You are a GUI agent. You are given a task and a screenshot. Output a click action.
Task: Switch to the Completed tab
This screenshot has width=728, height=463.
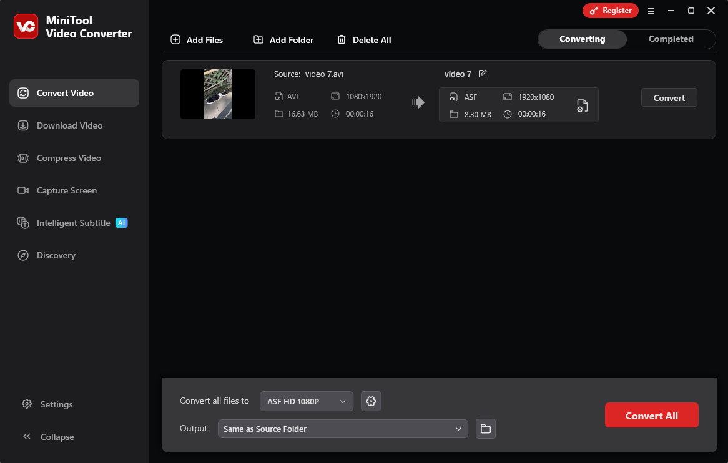pyautogui.click(x=671, y=39)
